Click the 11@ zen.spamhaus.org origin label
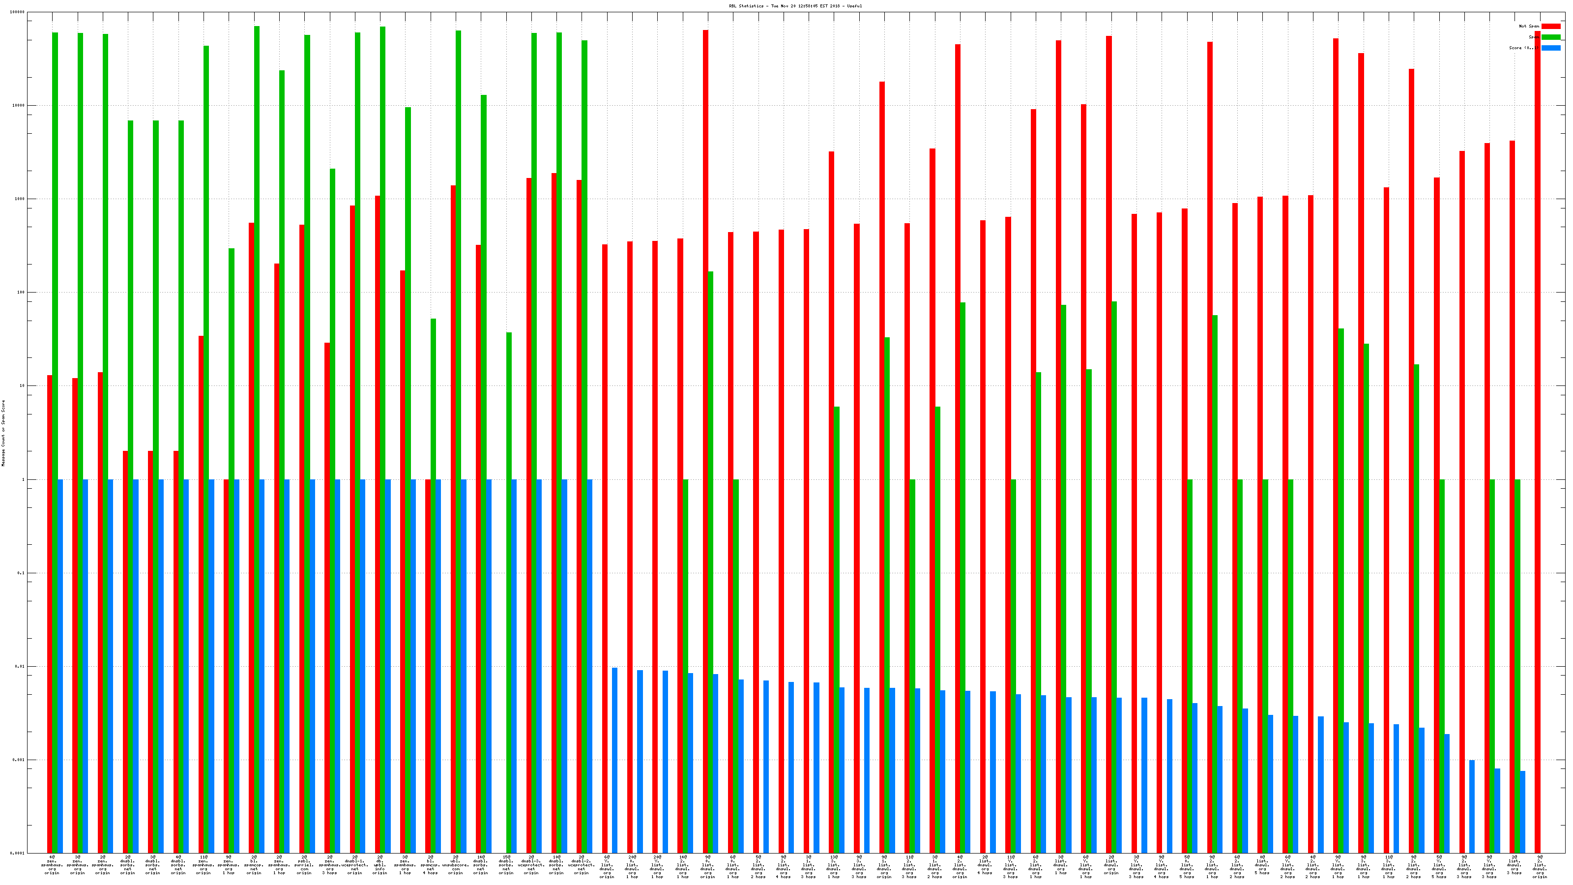 pos(204,864)
